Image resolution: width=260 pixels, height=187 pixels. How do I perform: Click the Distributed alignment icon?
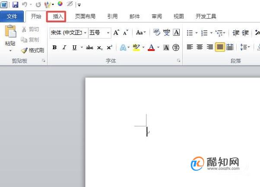coord(230,47)
